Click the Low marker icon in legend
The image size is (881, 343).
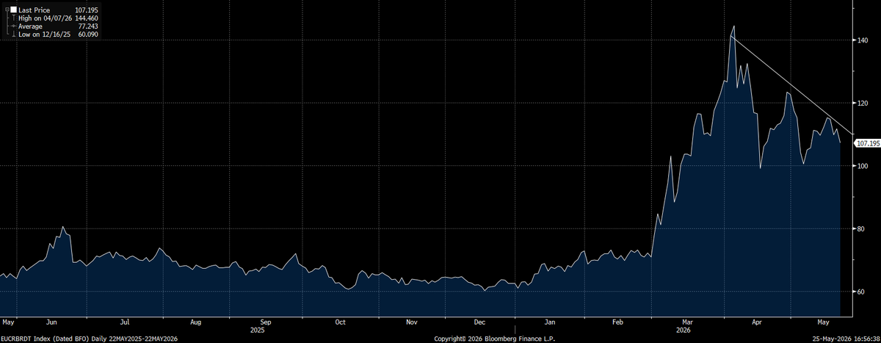tap(12, 34)
